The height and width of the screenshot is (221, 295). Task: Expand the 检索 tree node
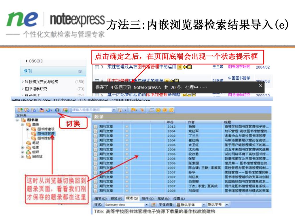pyautogui.click(x=22, y=148)
